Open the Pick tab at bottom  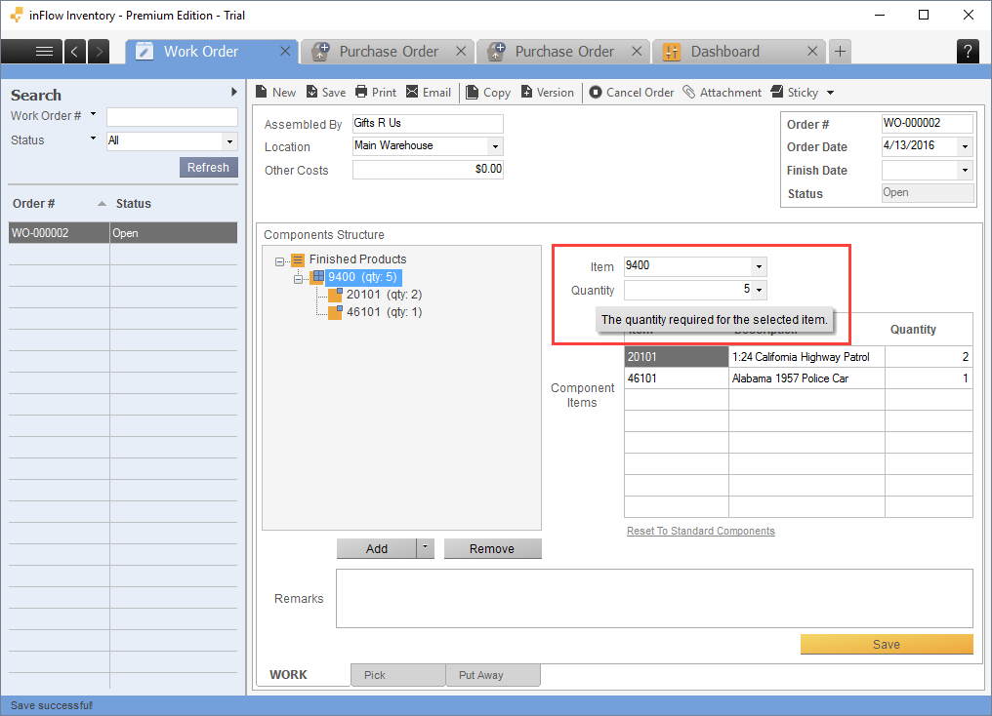click(398, 675)
